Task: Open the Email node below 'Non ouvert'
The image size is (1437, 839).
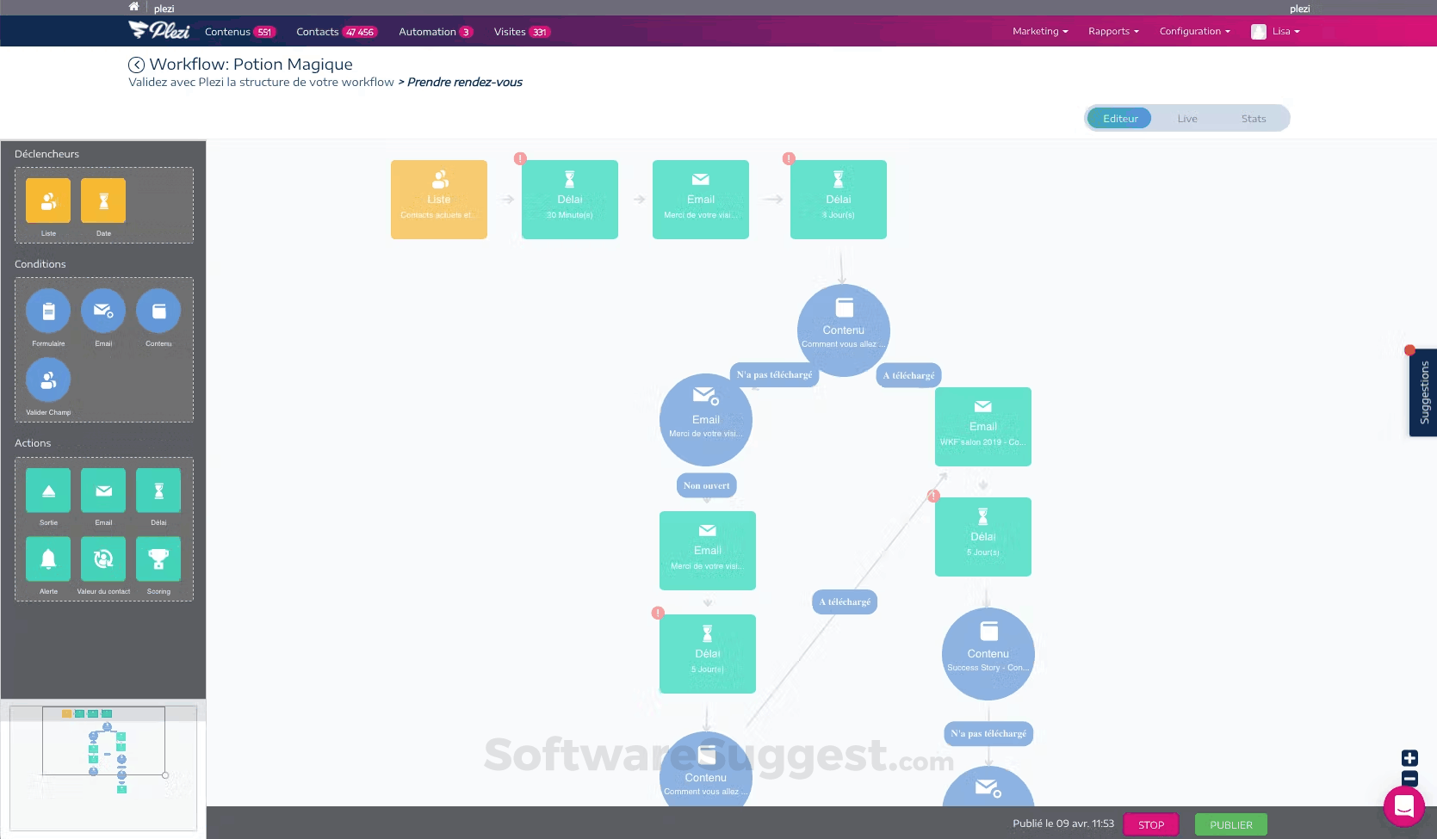Action: 708,551
